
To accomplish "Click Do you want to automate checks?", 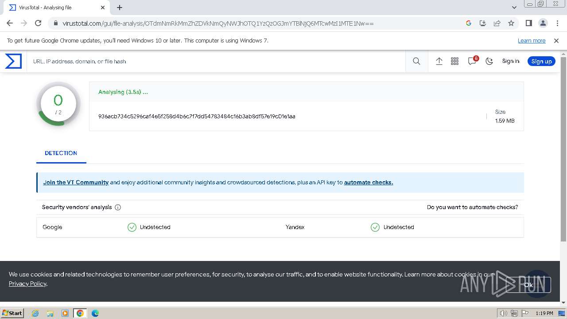I will point(472,207).
